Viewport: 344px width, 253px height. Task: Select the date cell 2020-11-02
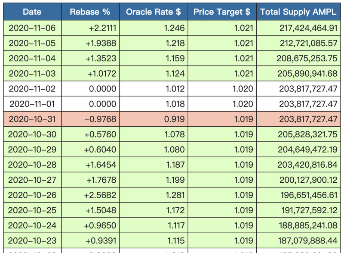(x=32, y=89)
